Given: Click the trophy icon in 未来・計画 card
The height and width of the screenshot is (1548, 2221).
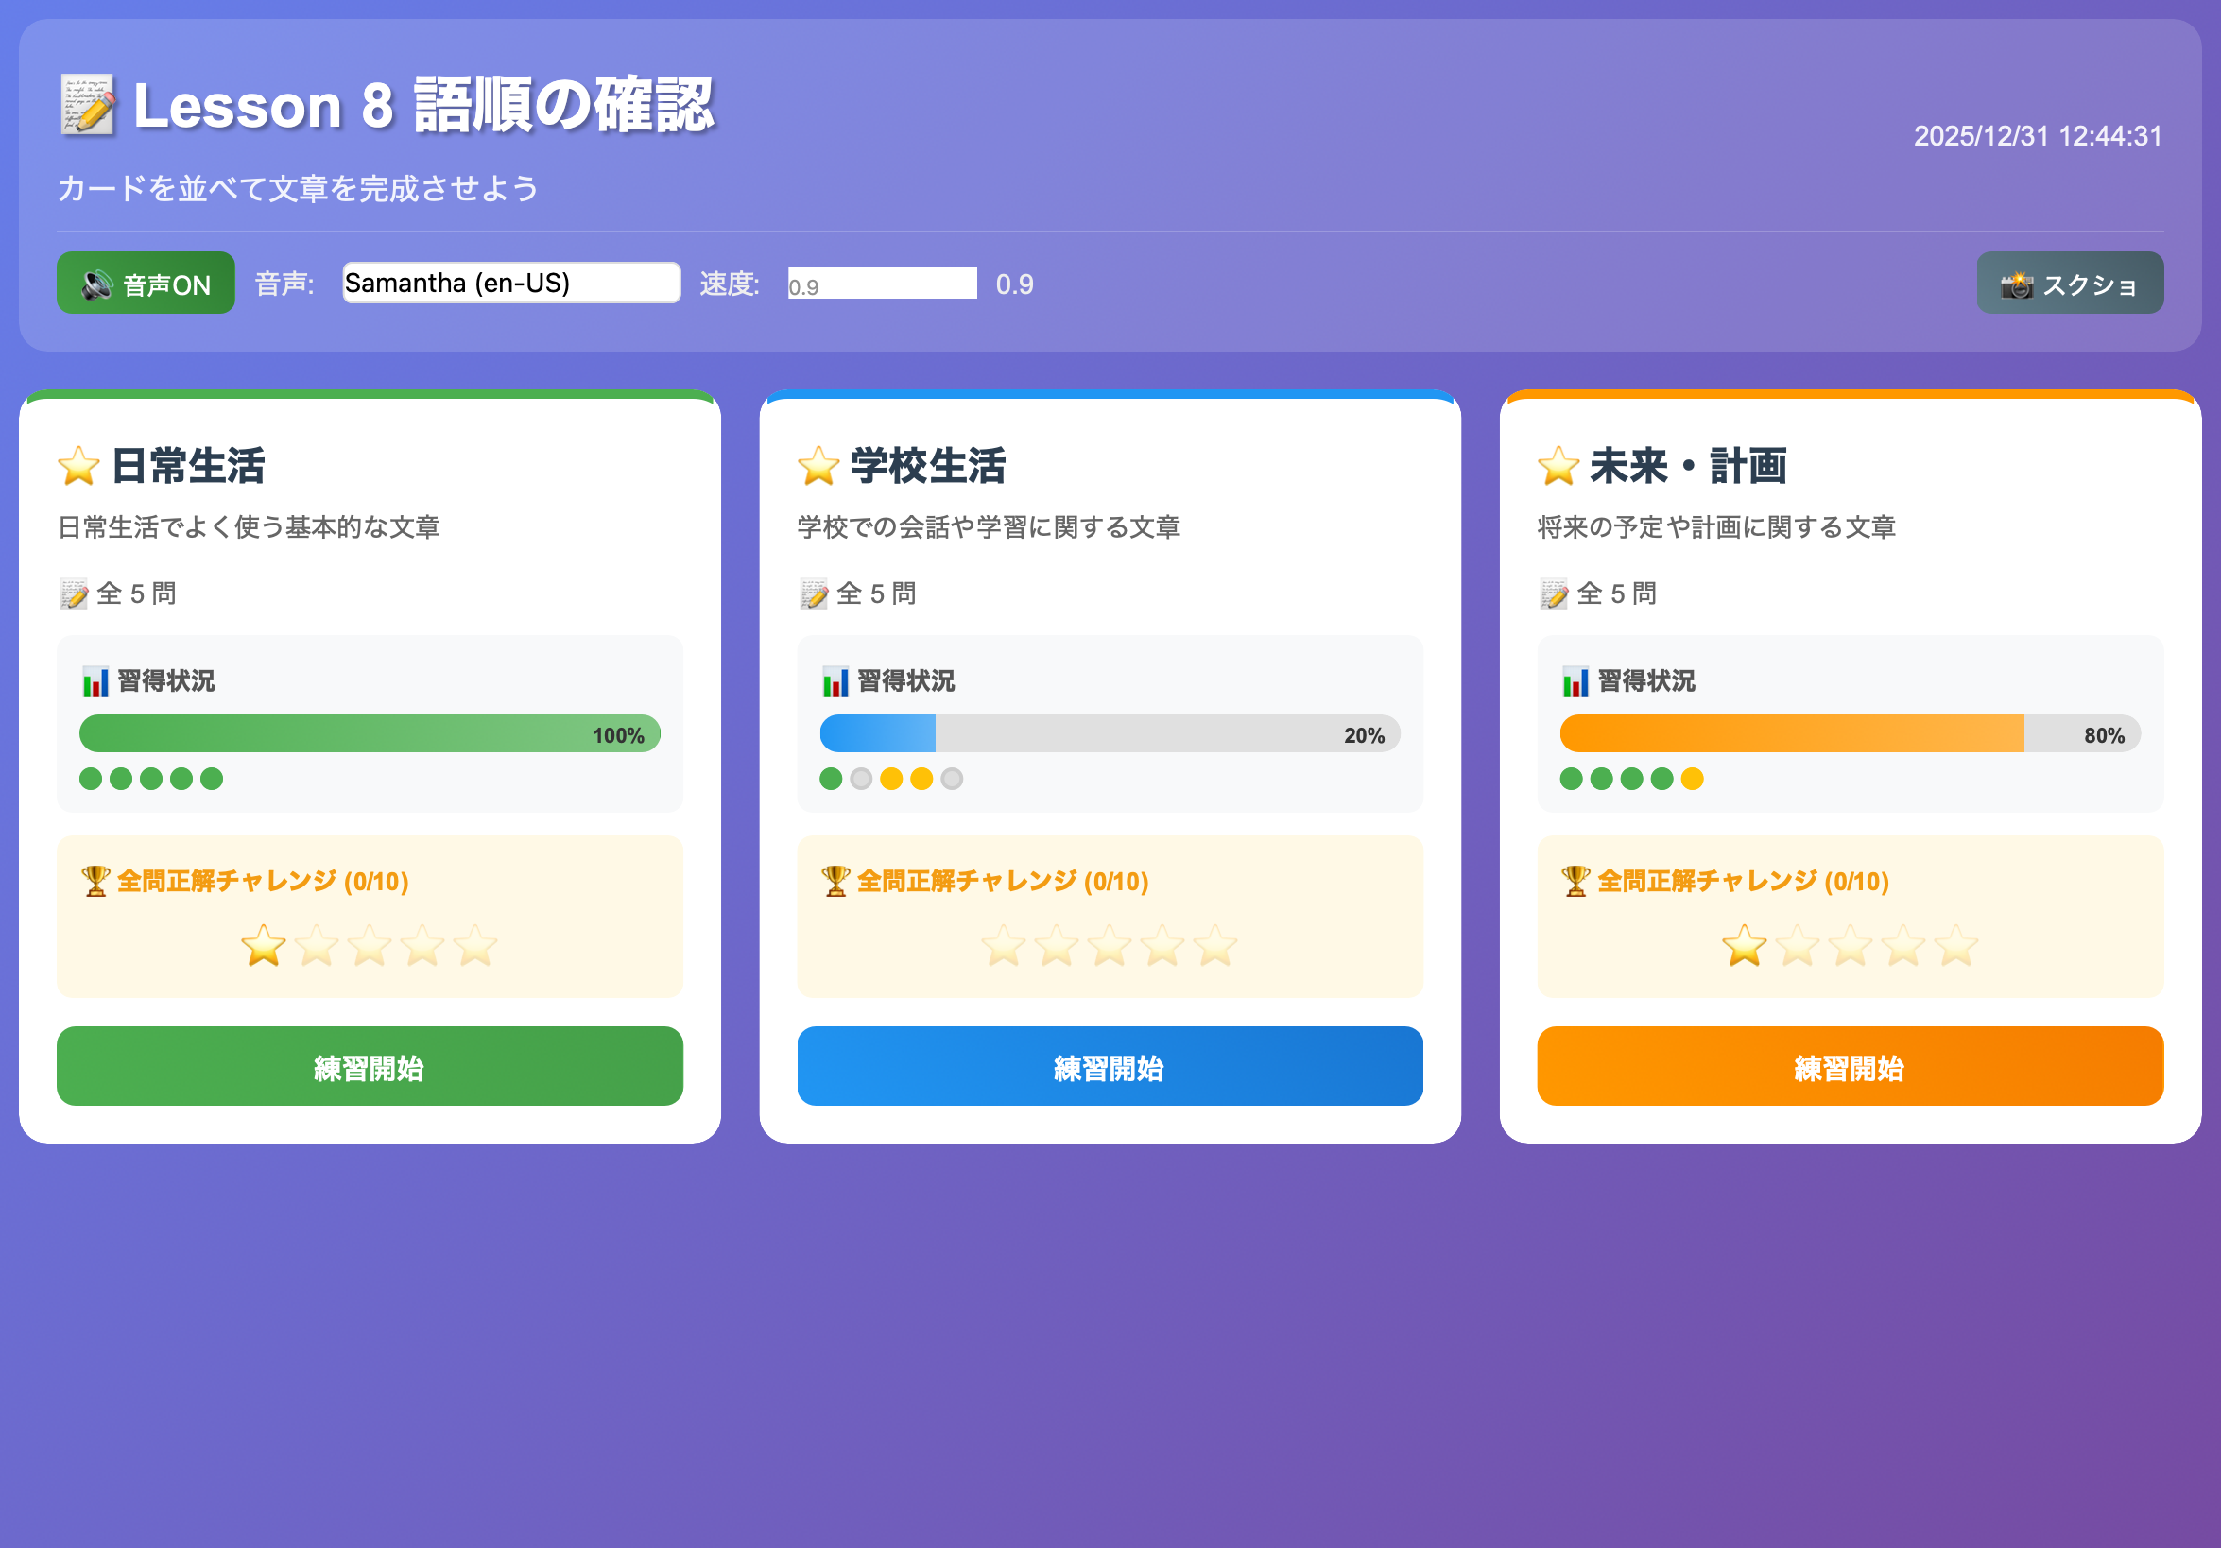Looking at the screenshot, I should [x=1575, y=882].
